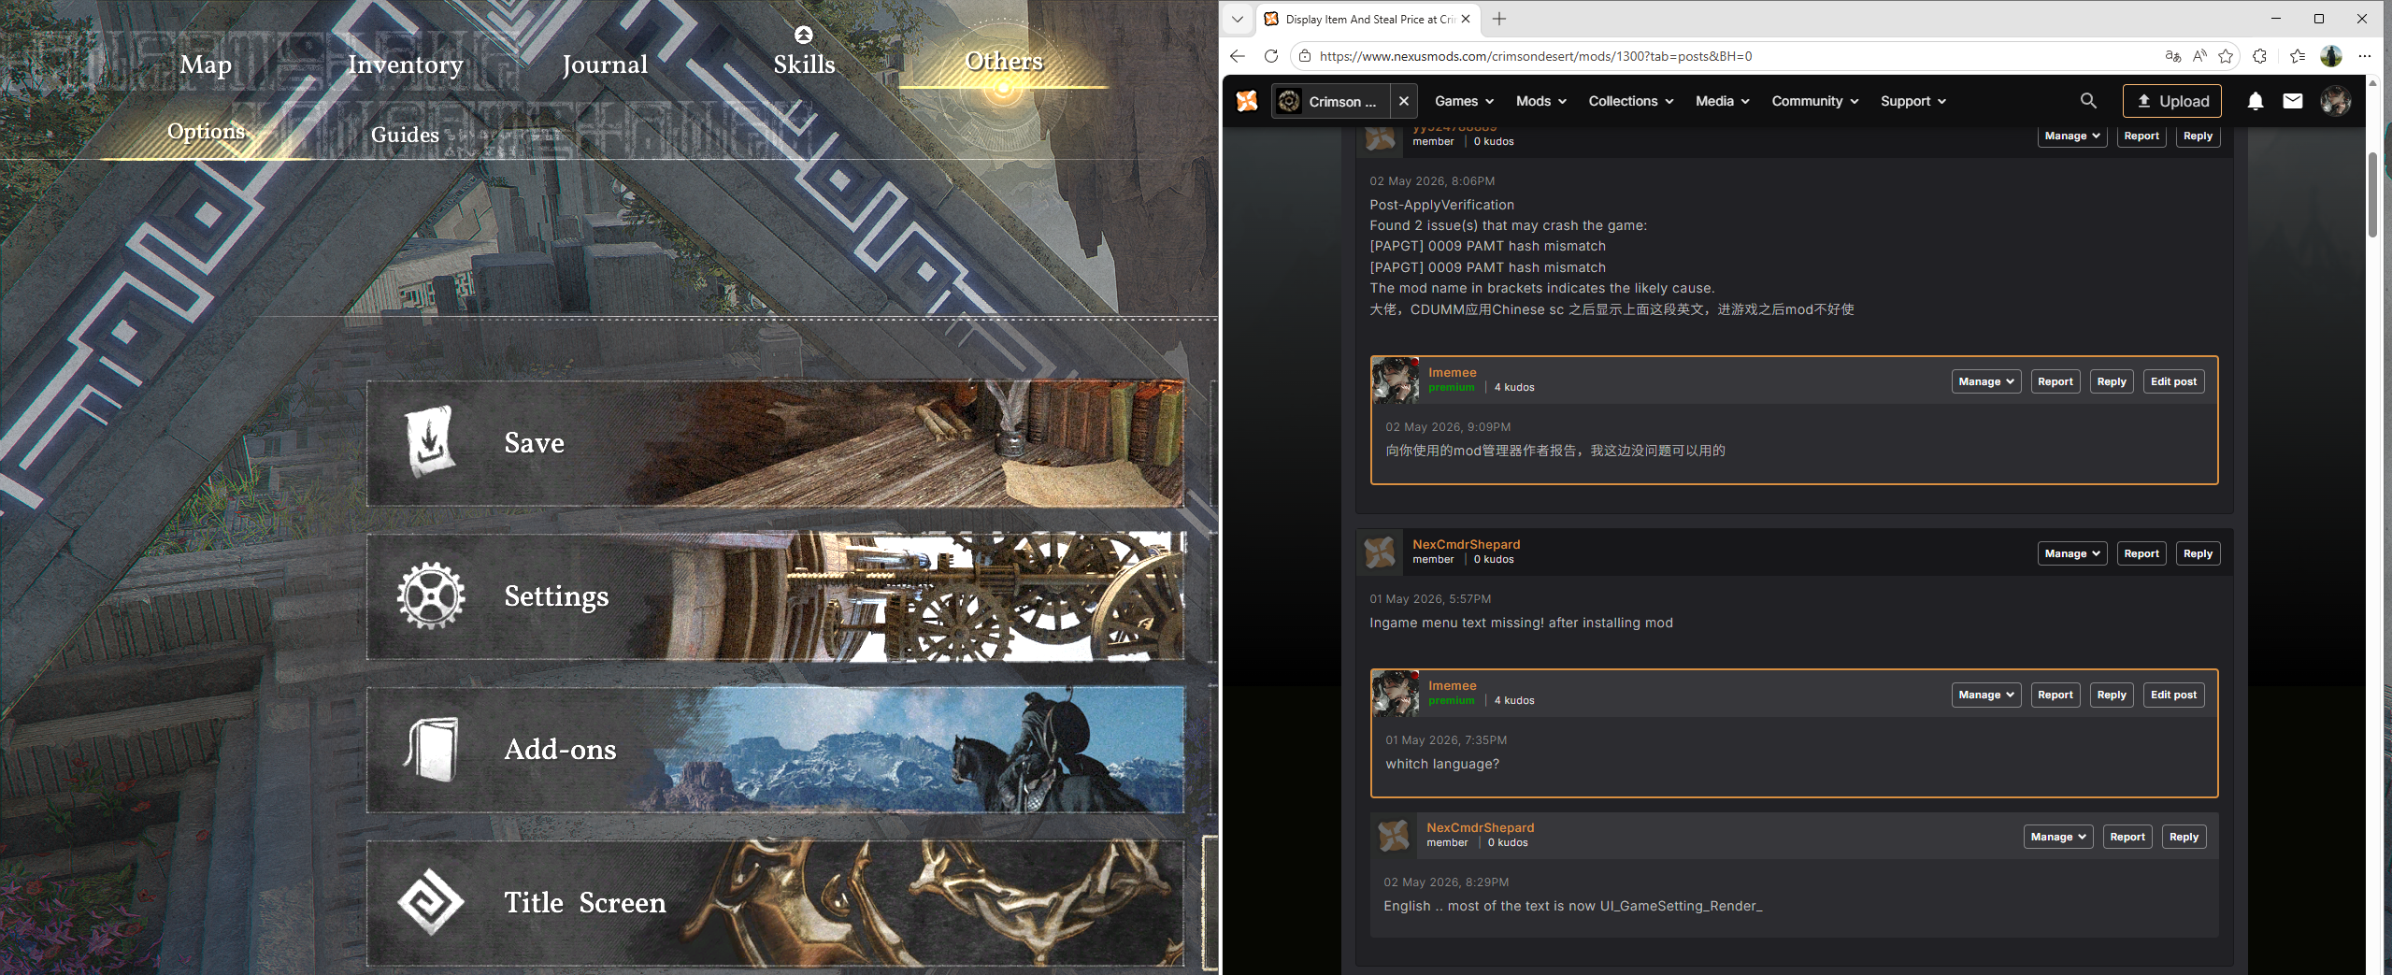Open the Nexus user avatar menu

pos(2335,101)
